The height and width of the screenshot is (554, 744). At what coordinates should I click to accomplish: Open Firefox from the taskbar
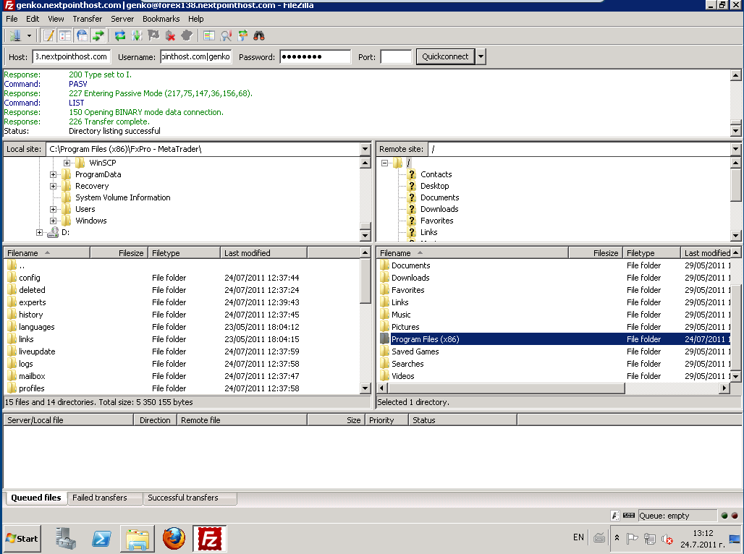[174, 538]
